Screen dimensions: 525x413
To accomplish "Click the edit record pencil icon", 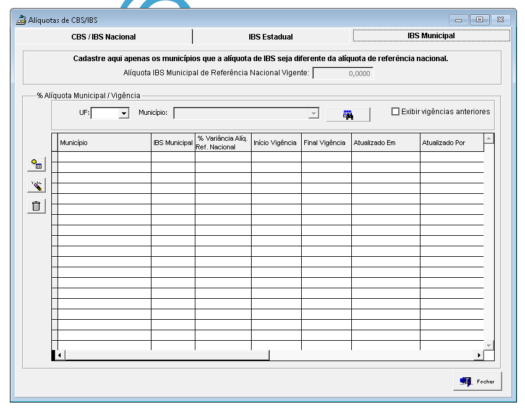I will [36, 185].
